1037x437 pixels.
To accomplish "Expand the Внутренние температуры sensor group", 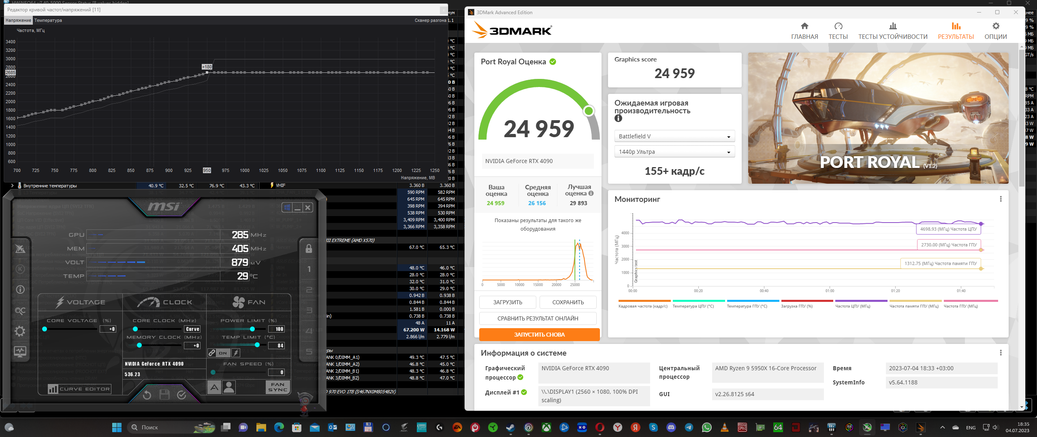I will tap(12, 186).
